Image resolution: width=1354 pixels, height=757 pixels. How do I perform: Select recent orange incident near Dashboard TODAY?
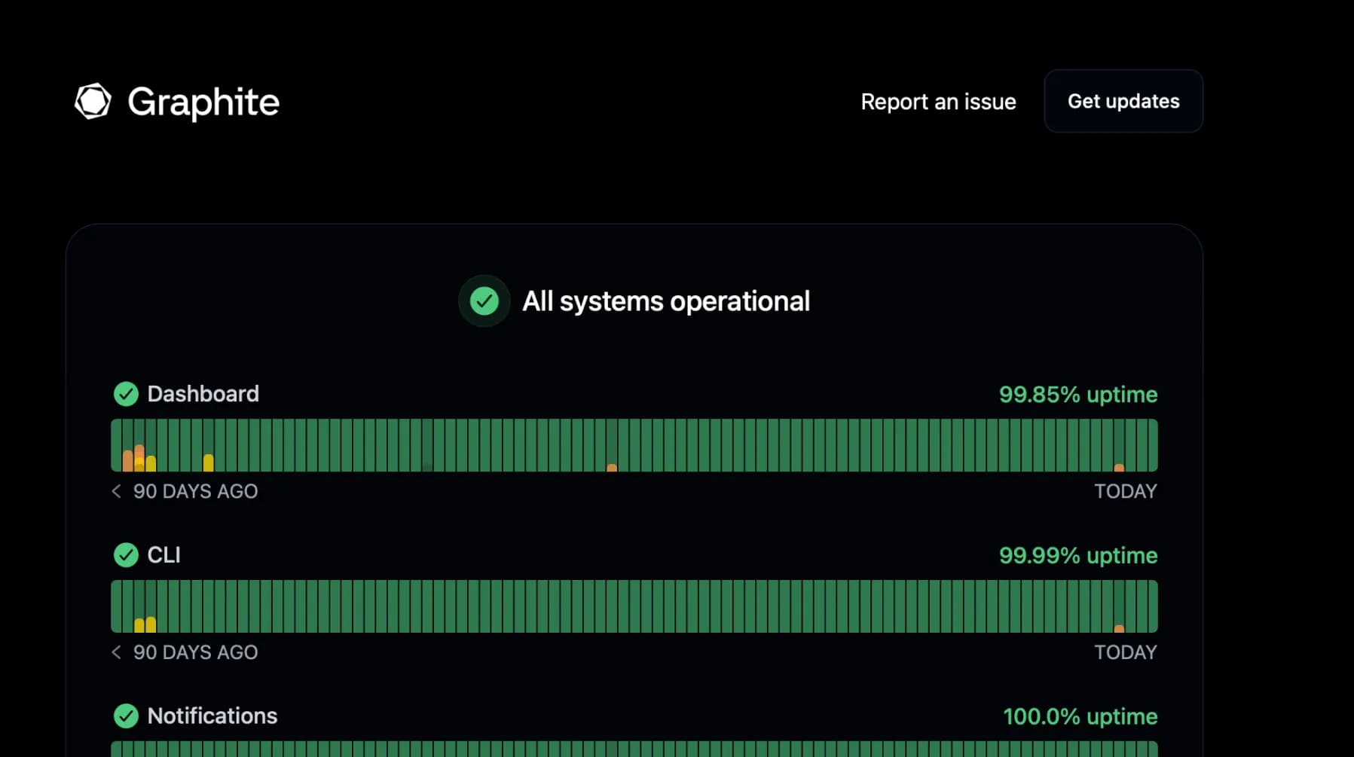pos(1119,468)
